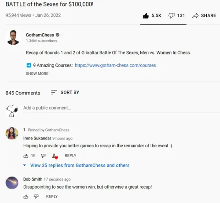Click the verified badge next to GothamChess
The width and height of the screenshot is (220, 203).
pyautogui.click(x=57, y=35)
